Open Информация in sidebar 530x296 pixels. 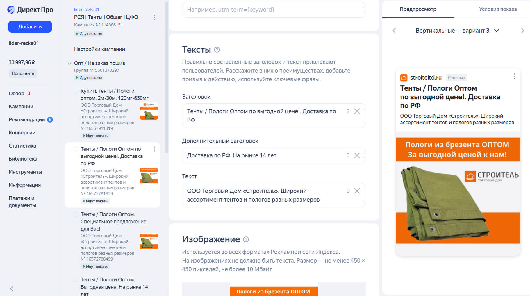coord(25,185)
